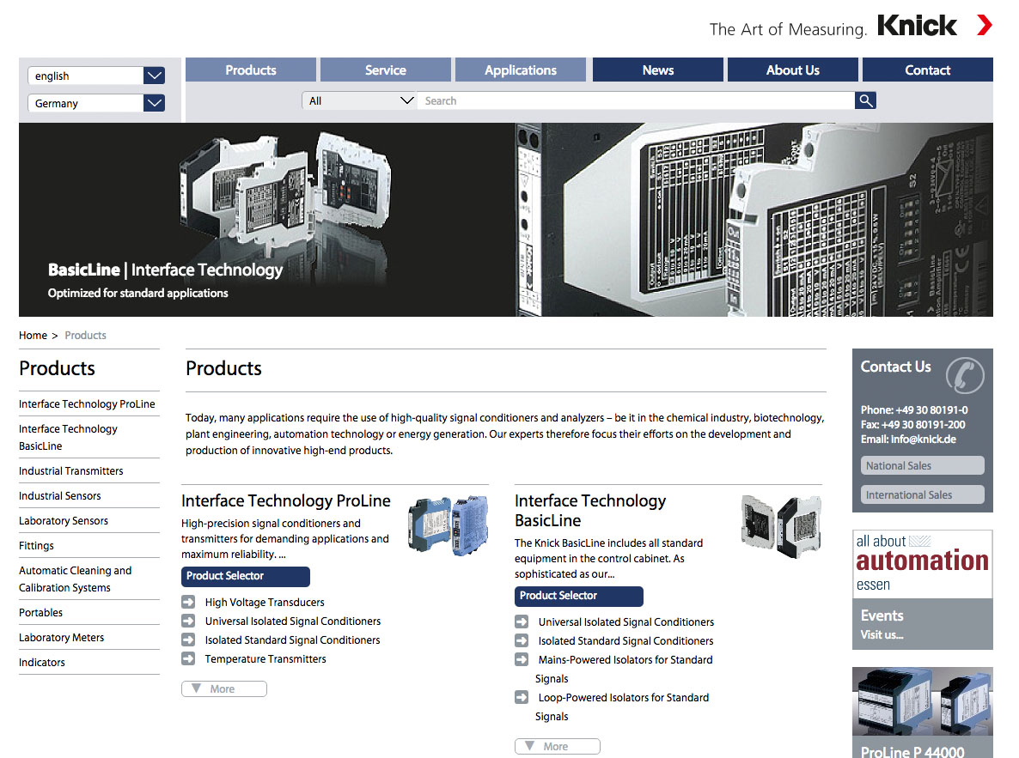Click the International Sales button
This screenshot has height=758, width=1019.
[922, 495]
